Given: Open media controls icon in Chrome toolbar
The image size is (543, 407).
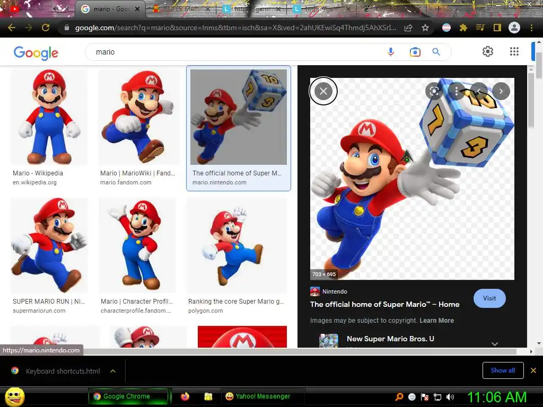Looking at the screenshot, I should pyautogui.click(x=480, y=28).
